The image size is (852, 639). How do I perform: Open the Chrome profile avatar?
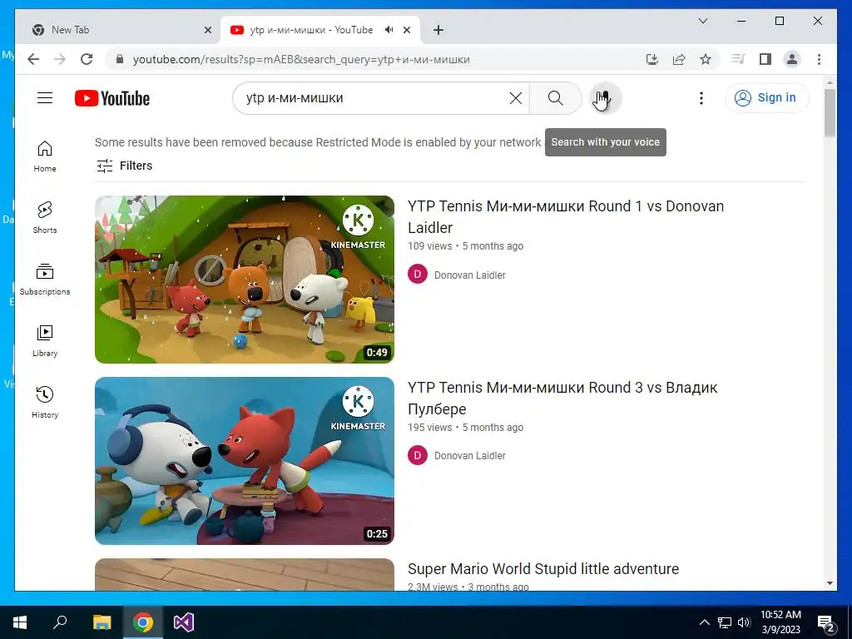(792, 59)
